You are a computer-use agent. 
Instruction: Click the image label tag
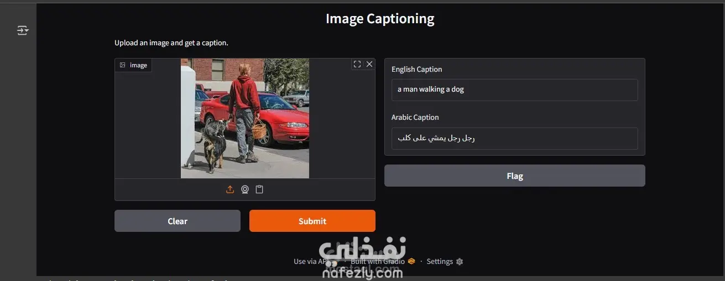[x=133, y=65]
